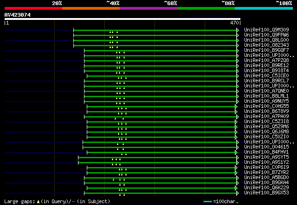Viewport: 297px width, 205px height.
Task: Click the green alignment bar for UniRef100_C5ICE0
Action: click(x=162, y=76)
